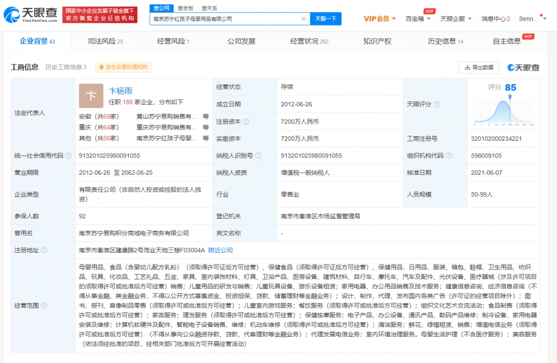
Task: Click the 发生变更时通知我 alert button
Action: point(123,67)
